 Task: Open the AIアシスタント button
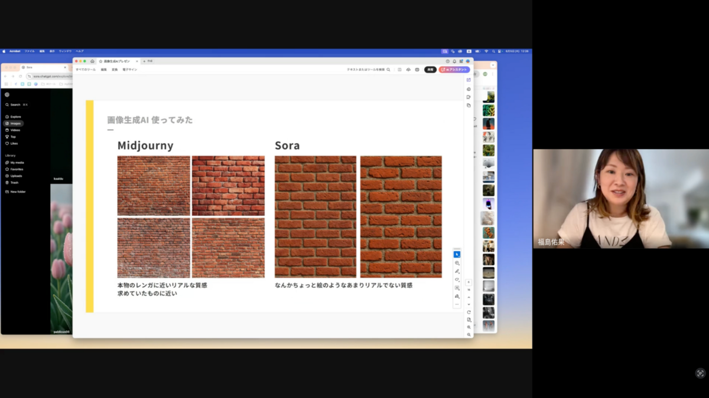(x=454, y=70)
